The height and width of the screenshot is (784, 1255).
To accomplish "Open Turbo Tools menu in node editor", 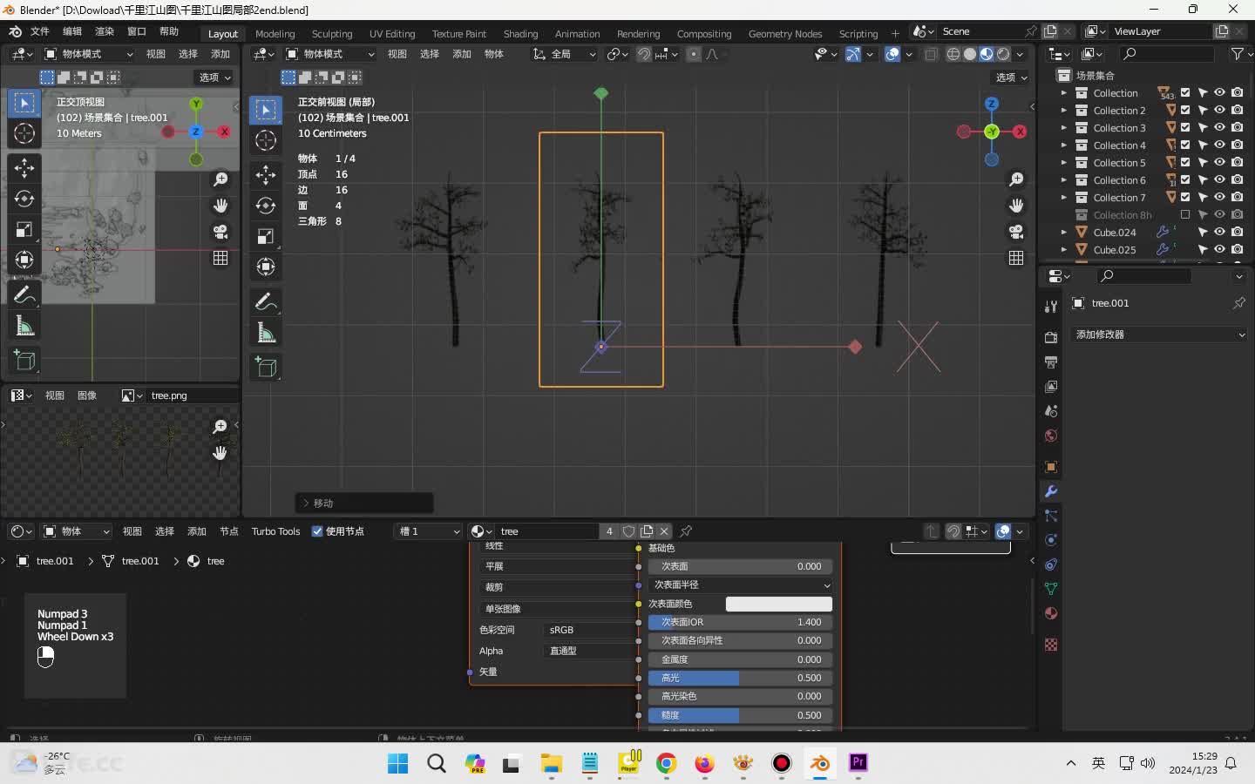I will (275, 531).
